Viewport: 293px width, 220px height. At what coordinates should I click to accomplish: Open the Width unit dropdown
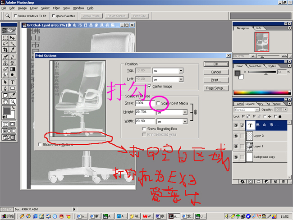pyautogui.click(x=185, y=121)
